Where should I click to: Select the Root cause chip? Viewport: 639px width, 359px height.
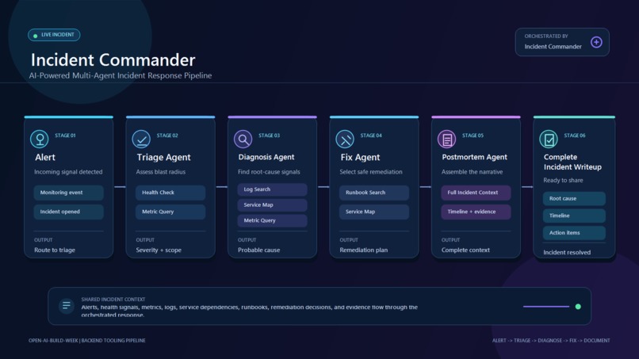click(574, 199)
